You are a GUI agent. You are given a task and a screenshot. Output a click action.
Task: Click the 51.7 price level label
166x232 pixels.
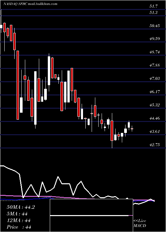pyautogui.click(x=153, y=6)
